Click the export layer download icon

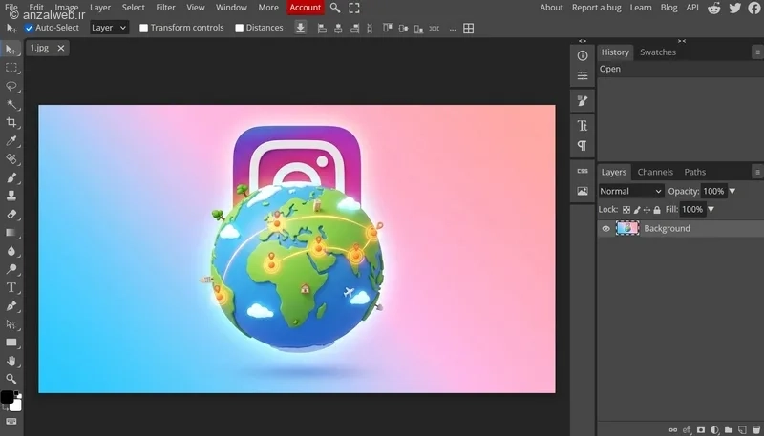click(x=301, y=29)
